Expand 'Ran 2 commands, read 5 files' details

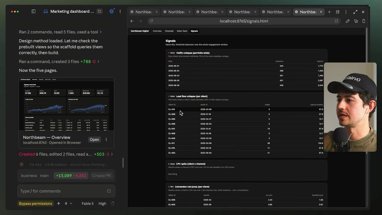[60, 32]
